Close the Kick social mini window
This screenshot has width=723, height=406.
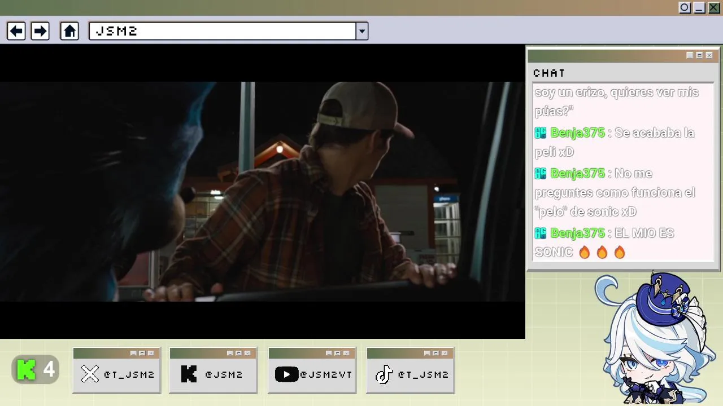click(247, 353)
